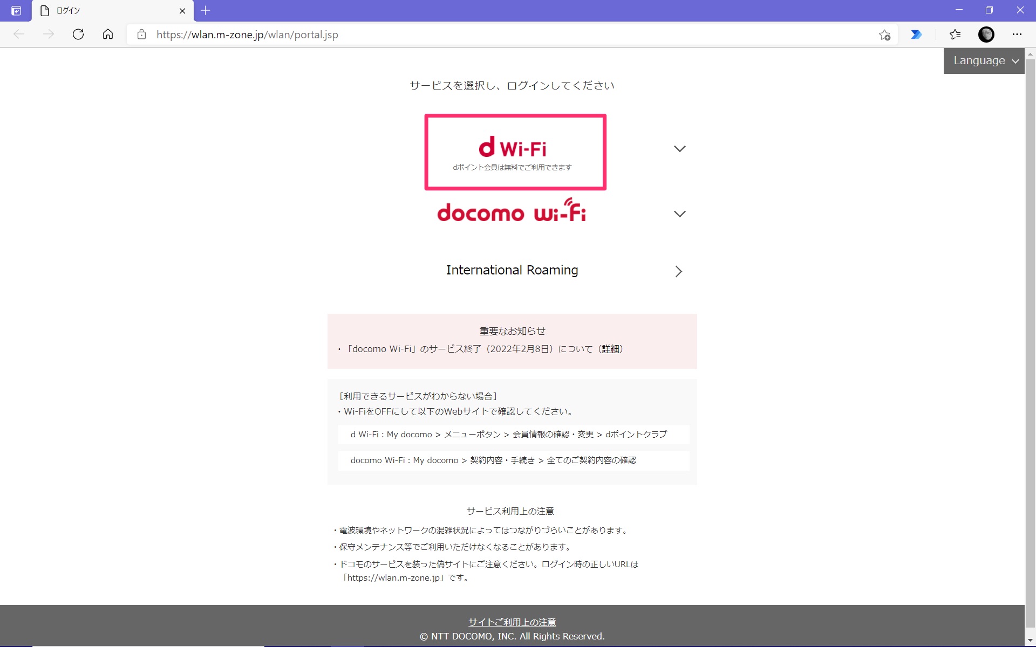Click International Roaming label
This screenshot has width=1036, height=647.
click(512, 270)
